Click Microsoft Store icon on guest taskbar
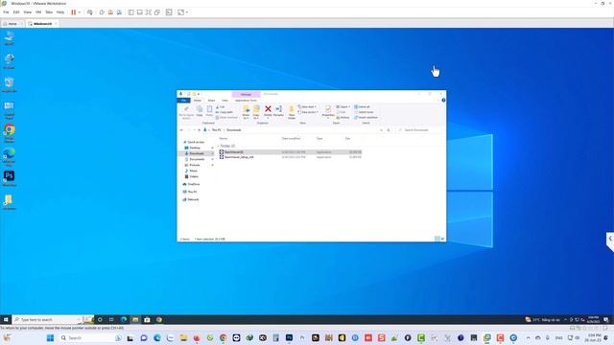Viewport: 614px width, 345px height. pos(147,319)
